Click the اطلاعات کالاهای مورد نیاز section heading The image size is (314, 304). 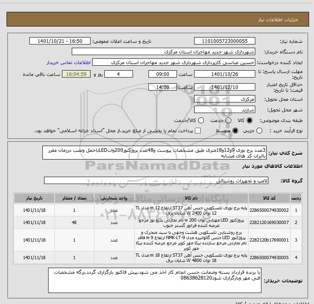tap(272, 166)
